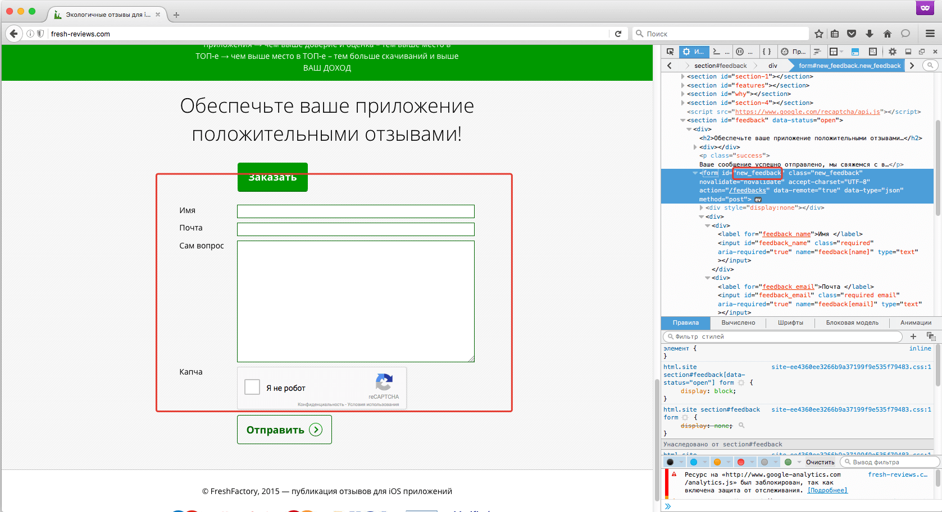Open dropdown arrow next to black filter dot
Screen dimensions: 942x512
tap(681, 462)
